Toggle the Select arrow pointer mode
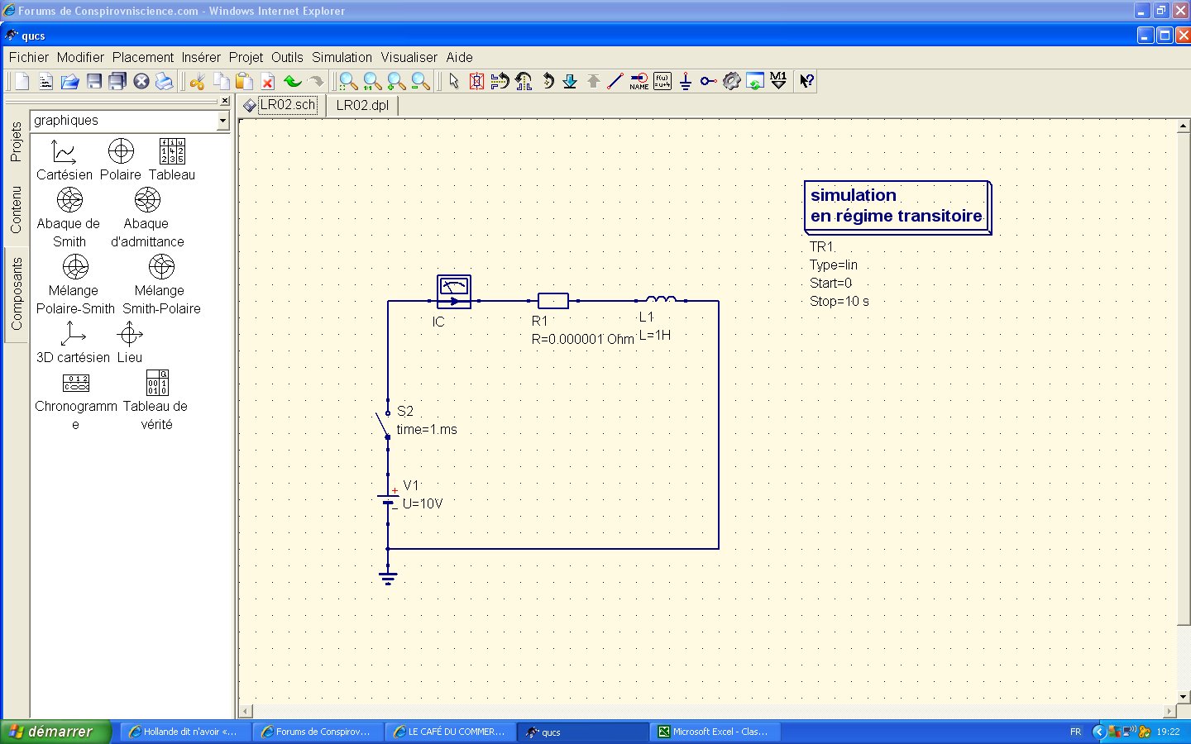 453,81
